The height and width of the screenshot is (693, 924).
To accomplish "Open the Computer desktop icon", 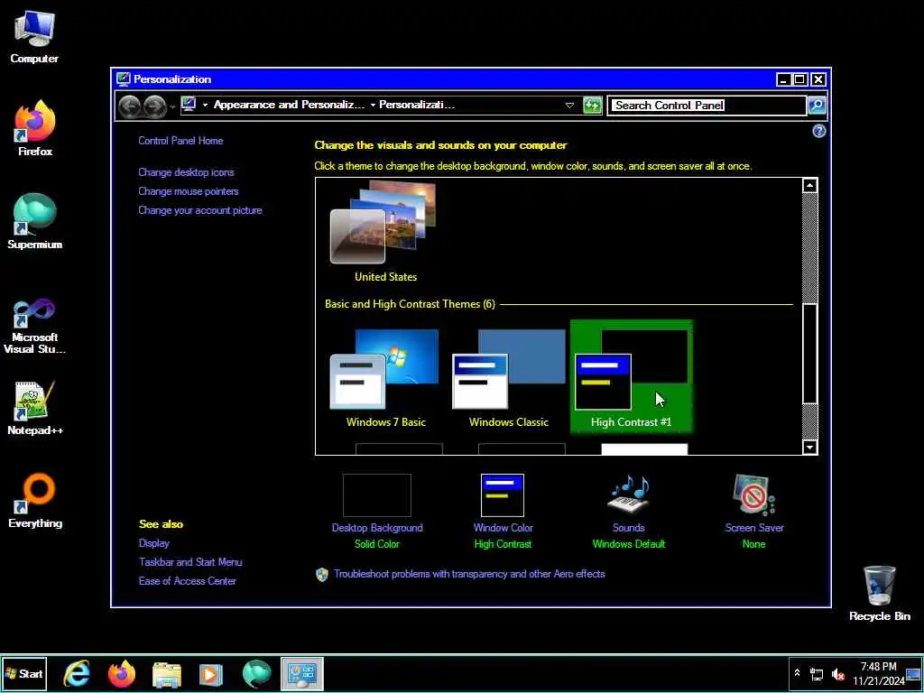I will point(34,38).
